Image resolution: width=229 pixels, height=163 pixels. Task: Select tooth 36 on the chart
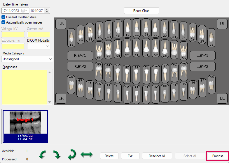coord(193,90)
